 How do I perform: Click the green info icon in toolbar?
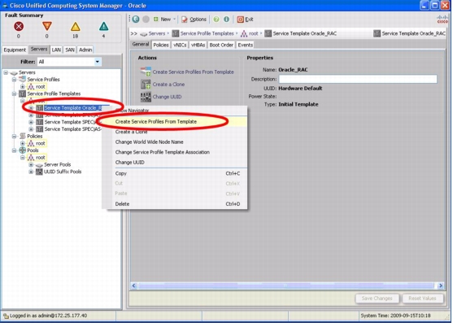pyautogui.click(x=226, y=20)
